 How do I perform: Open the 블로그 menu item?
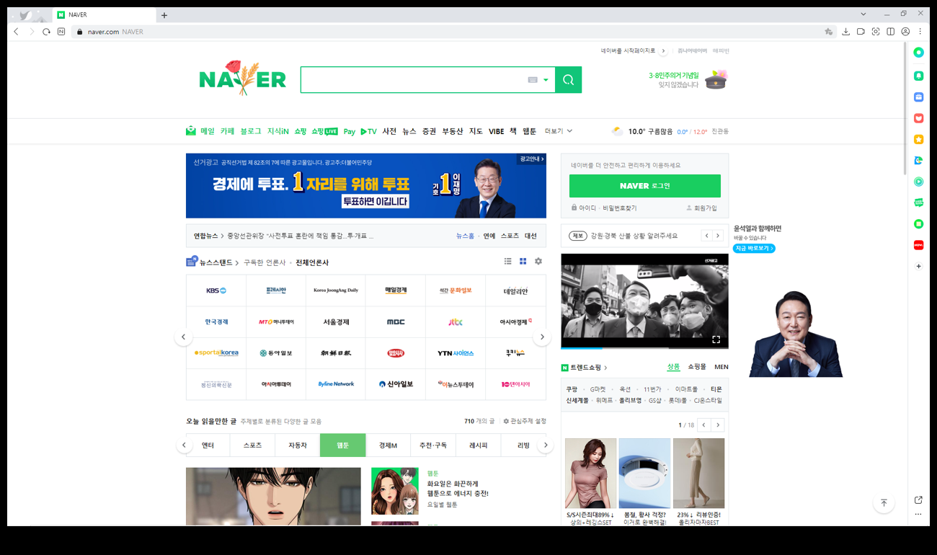coord(251,131)
